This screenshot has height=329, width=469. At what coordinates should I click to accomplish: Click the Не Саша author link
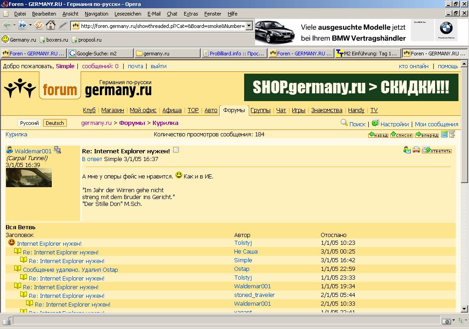click(245, 252)
